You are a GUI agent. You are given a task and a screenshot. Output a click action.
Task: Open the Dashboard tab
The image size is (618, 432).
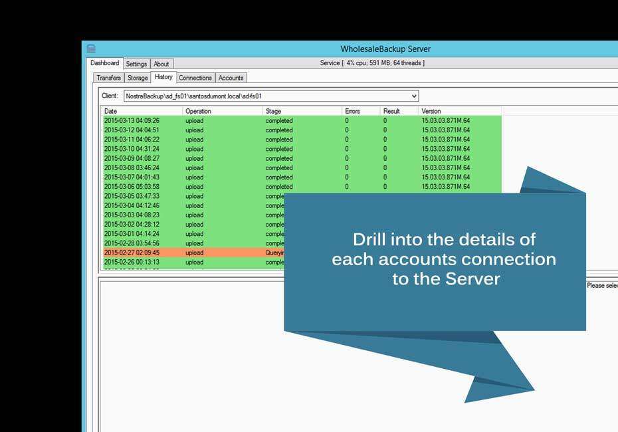pos(104,63)
